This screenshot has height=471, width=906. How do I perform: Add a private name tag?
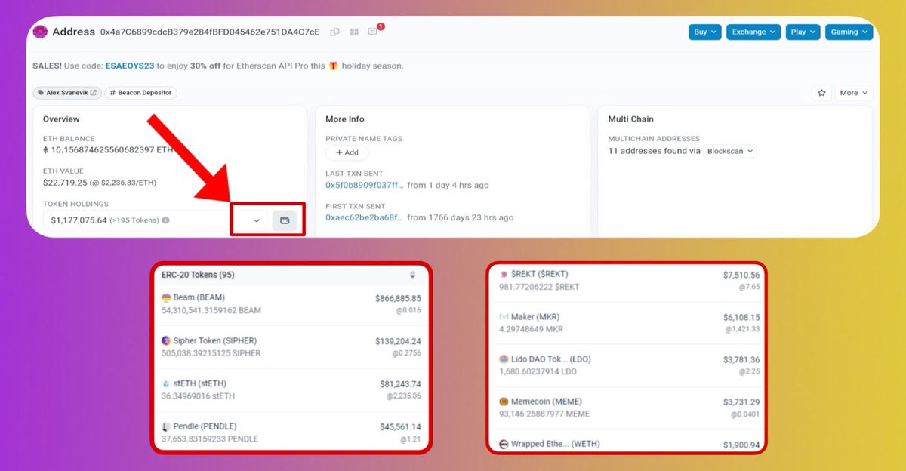(347, 152)
